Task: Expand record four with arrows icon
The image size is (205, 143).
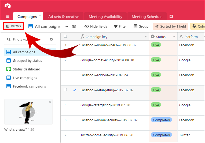Action: 75,90
